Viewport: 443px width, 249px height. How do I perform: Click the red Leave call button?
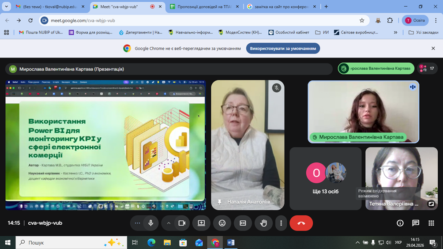click(x=301, y=223)
